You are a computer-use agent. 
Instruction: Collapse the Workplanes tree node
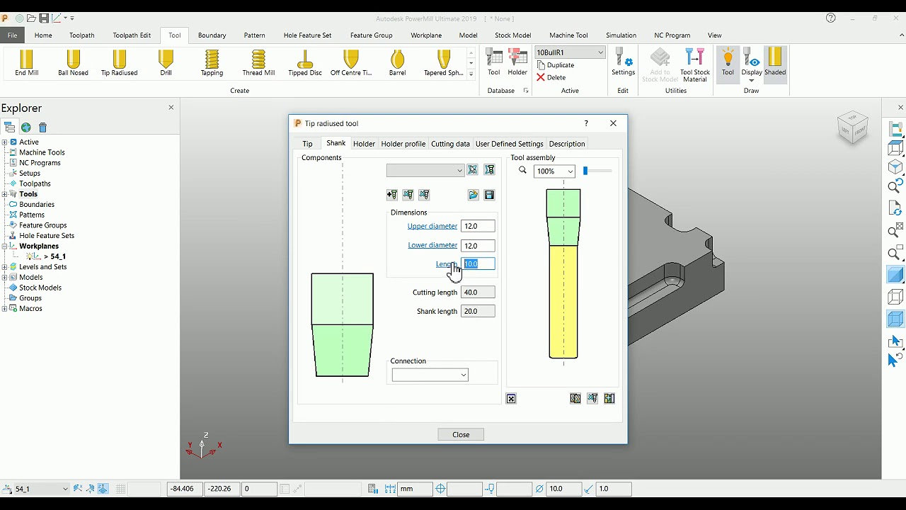5,246
